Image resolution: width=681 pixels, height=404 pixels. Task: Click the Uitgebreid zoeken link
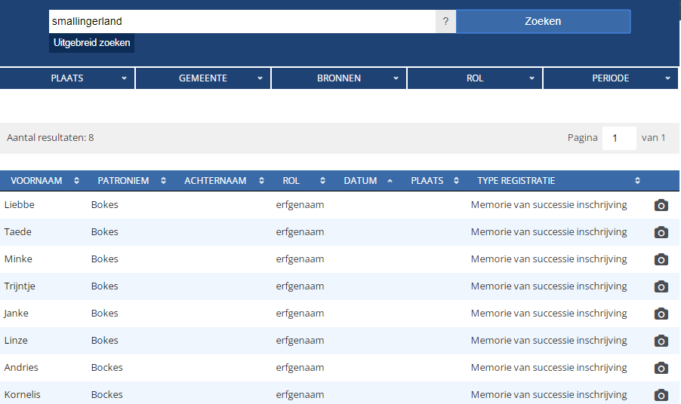[x=91, y=43]
